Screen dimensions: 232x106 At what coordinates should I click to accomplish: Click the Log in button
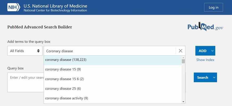[x=213, y=7]
